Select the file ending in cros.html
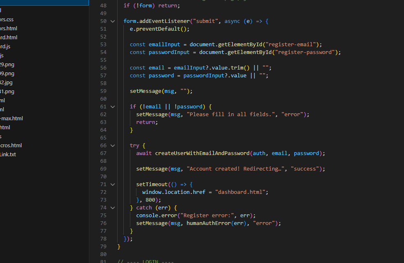Viewport: 404px width, 263px height. coord(11,145)
